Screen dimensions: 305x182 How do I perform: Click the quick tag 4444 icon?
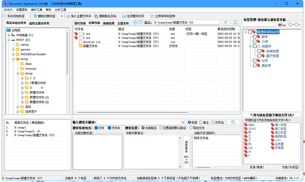pos(246,125)
